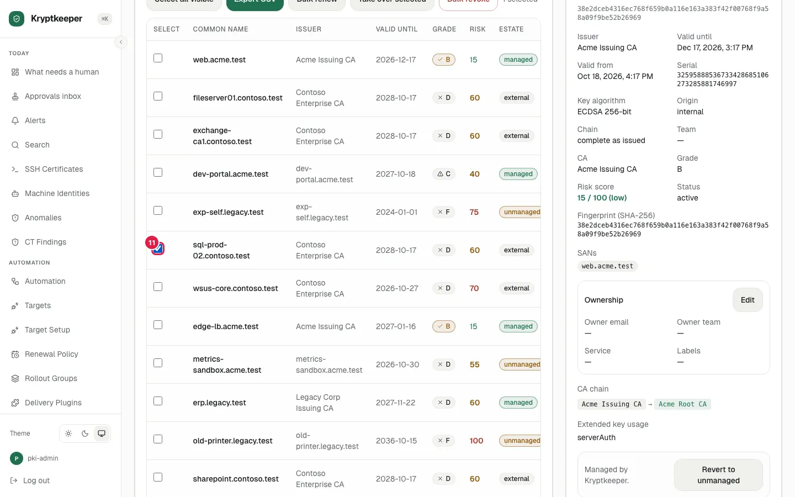Click the Edit button in Ownership
Viewport: 795px width, 497px height.
point(748,300)
